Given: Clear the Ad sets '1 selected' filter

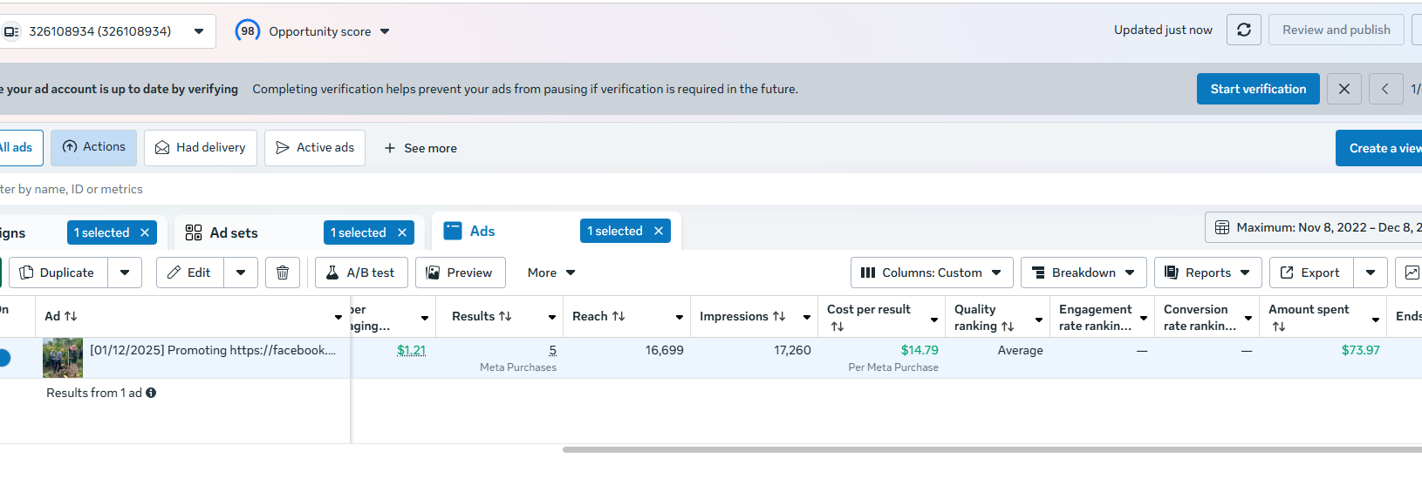Looking at the screenshot, I should 402,232.
